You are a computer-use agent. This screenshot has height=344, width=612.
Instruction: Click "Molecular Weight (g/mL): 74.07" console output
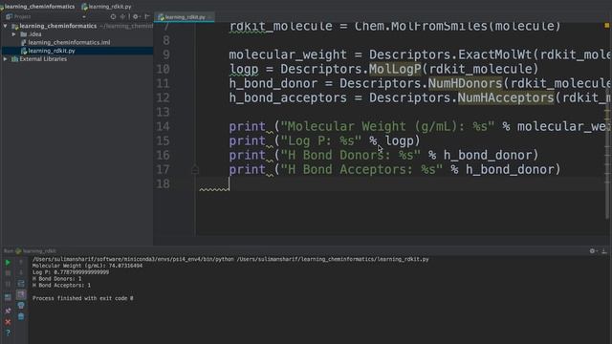click(x=87, y=266)
